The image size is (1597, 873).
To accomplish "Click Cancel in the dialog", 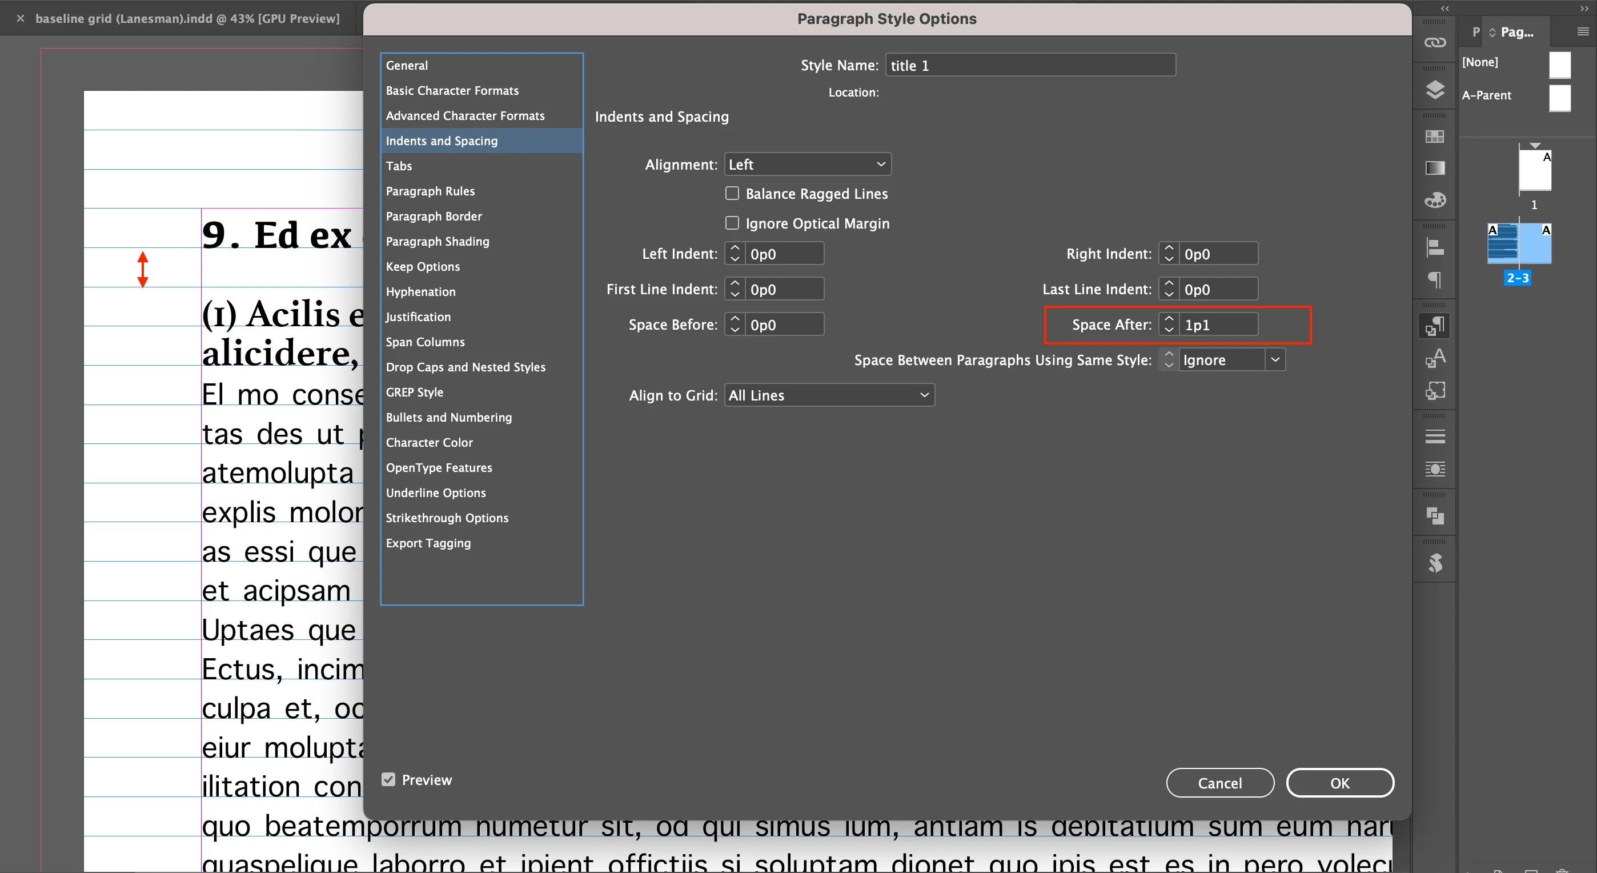I will pos(1219,783).
